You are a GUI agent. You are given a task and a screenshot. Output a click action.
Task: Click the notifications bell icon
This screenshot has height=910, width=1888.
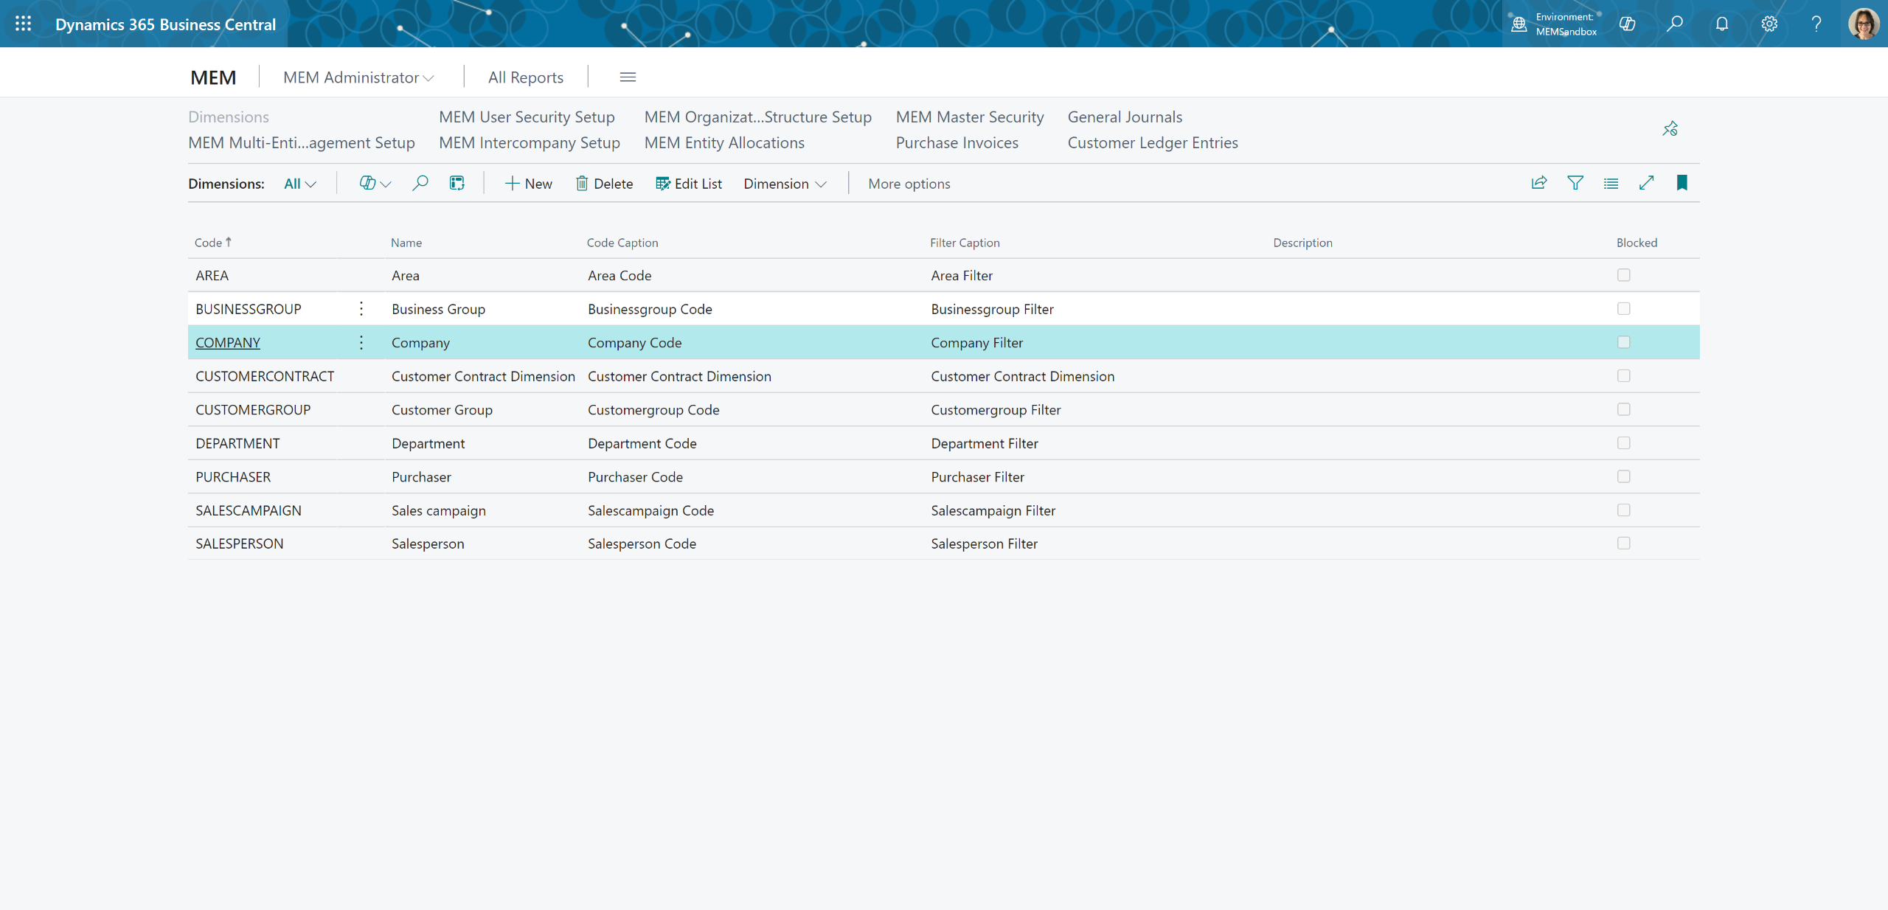click(x=1721, y=24)
